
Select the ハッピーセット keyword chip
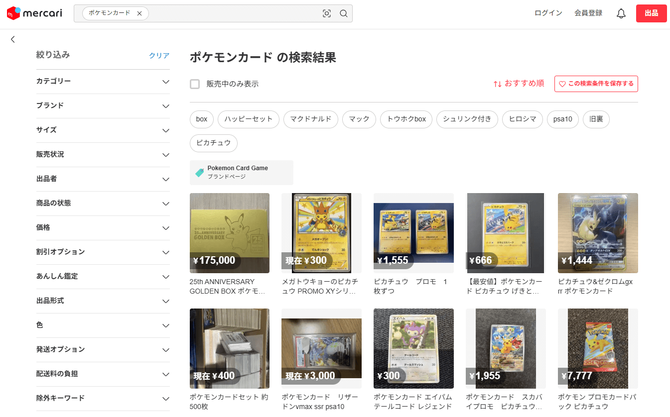point(248,119)
